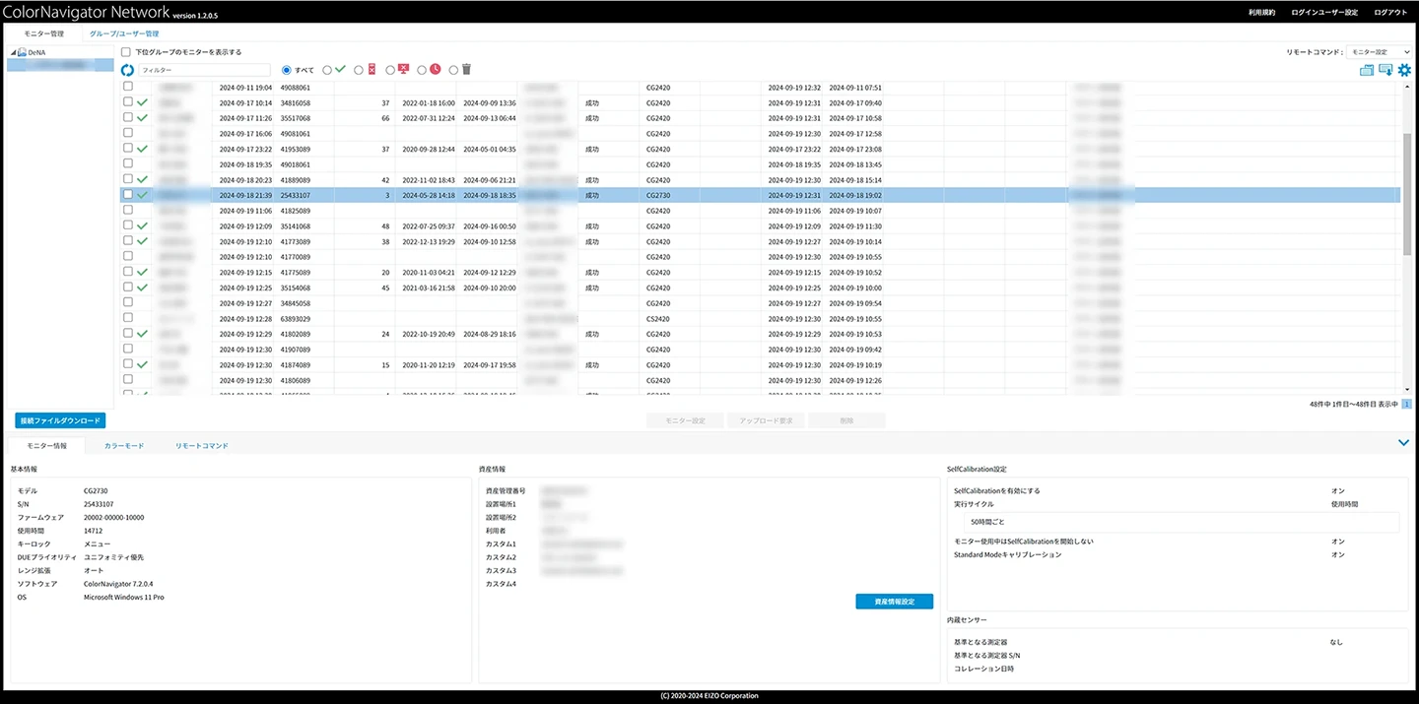Filter by red monitor warning status radio
This screenshot has width=1419, height=704.
390,70
